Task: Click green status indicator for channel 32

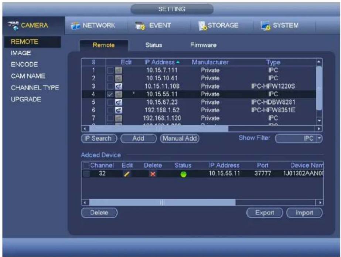Action: click(183, 174)
